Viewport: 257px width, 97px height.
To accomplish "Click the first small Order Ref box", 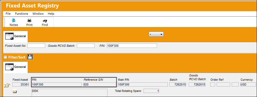I will click(213, 84).
